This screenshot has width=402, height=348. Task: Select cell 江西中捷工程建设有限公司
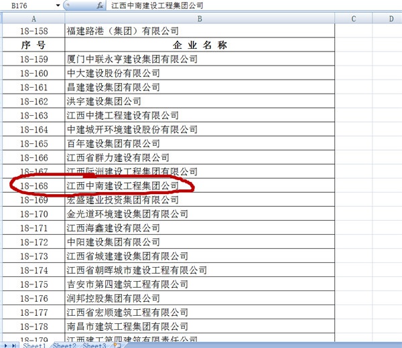(200, 115)
